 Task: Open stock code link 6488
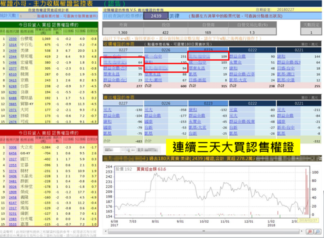13,98
